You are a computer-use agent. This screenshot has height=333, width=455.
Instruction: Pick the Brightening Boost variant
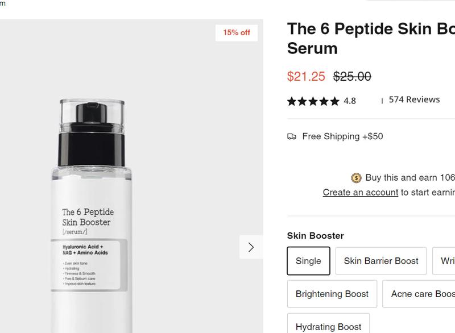[x=332, y=294]
